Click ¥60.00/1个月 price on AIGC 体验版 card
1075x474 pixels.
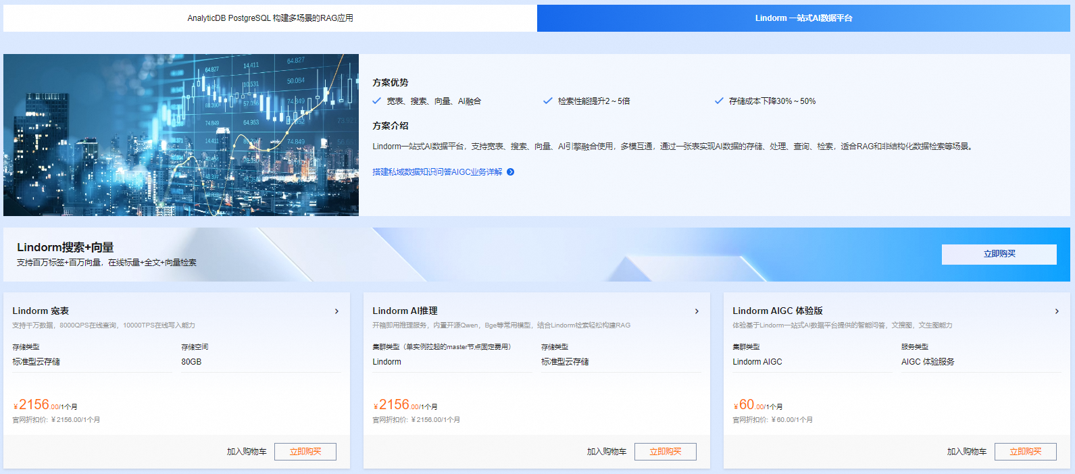pyautogui.click(x=757, y=405)
